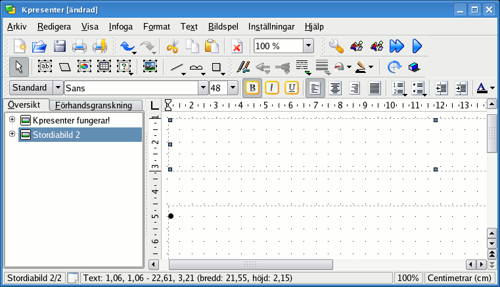500x287 pixels.
Task: Expand the Stordiabild 2 tree item
Action: (x=12, y=134)
